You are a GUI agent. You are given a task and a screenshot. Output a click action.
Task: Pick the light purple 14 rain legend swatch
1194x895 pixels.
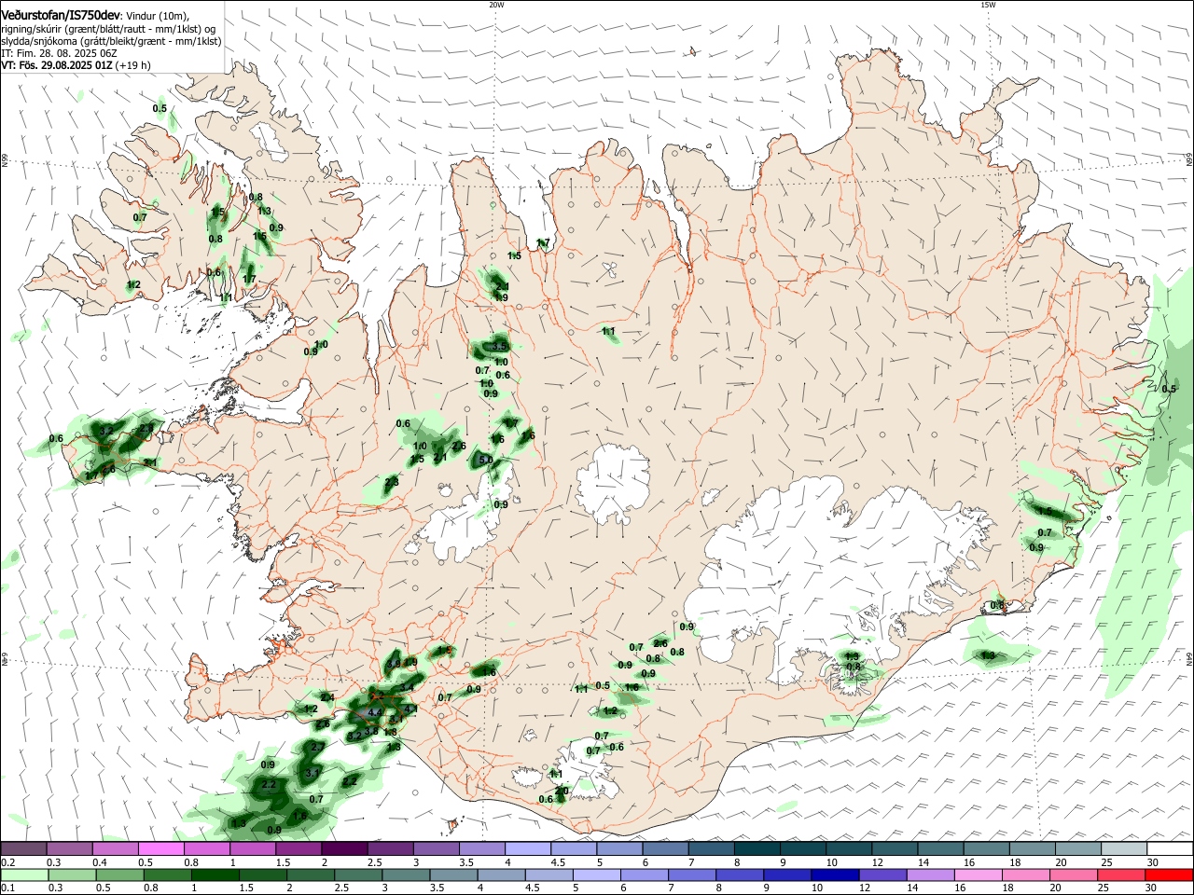(x=931, y=875)
